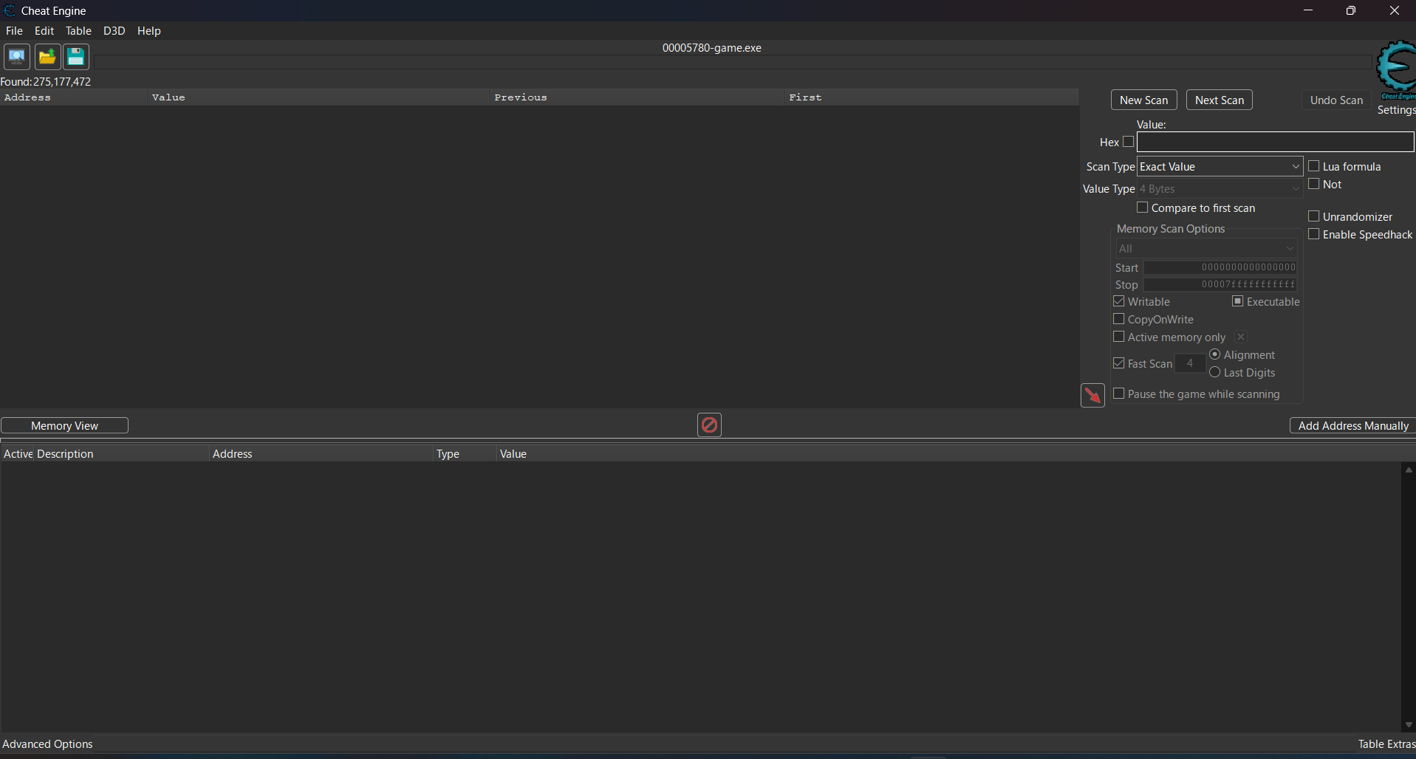Open the Table menu
This screenshot has width=1416, height=759.
pos(78,31)
